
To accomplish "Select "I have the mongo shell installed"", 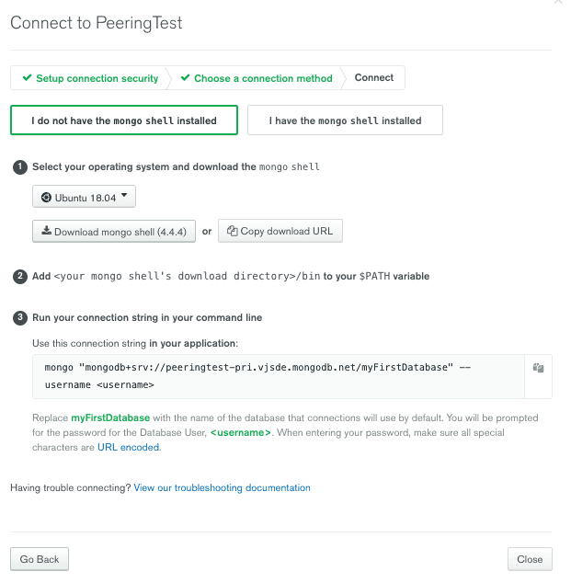I will pos(345,120).
